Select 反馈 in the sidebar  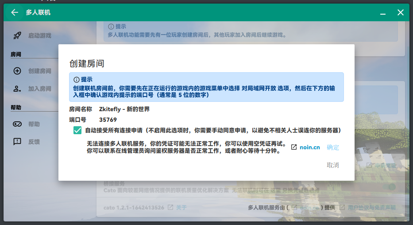[34, 142]
